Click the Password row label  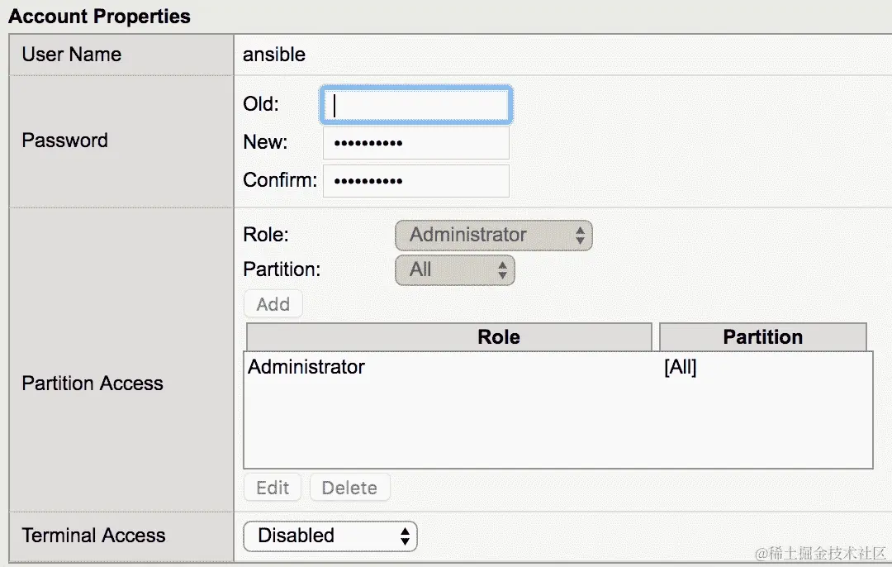coord(64,141)
